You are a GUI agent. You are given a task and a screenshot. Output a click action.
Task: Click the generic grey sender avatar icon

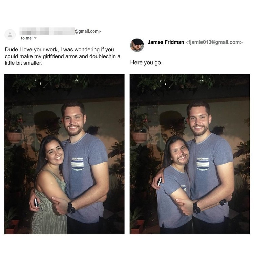pyautogui.click(x=10, y=35)
